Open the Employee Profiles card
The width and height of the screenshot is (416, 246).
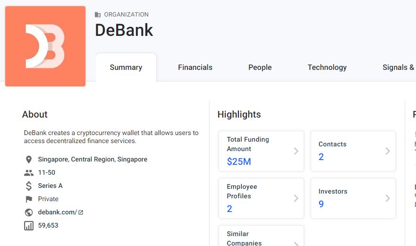(x=261, y=198)
